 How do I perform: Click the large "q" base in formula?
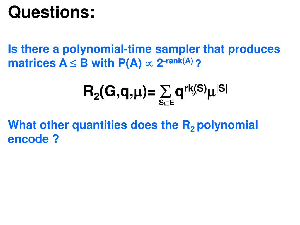pyautogui.click(x=180, y=93)
